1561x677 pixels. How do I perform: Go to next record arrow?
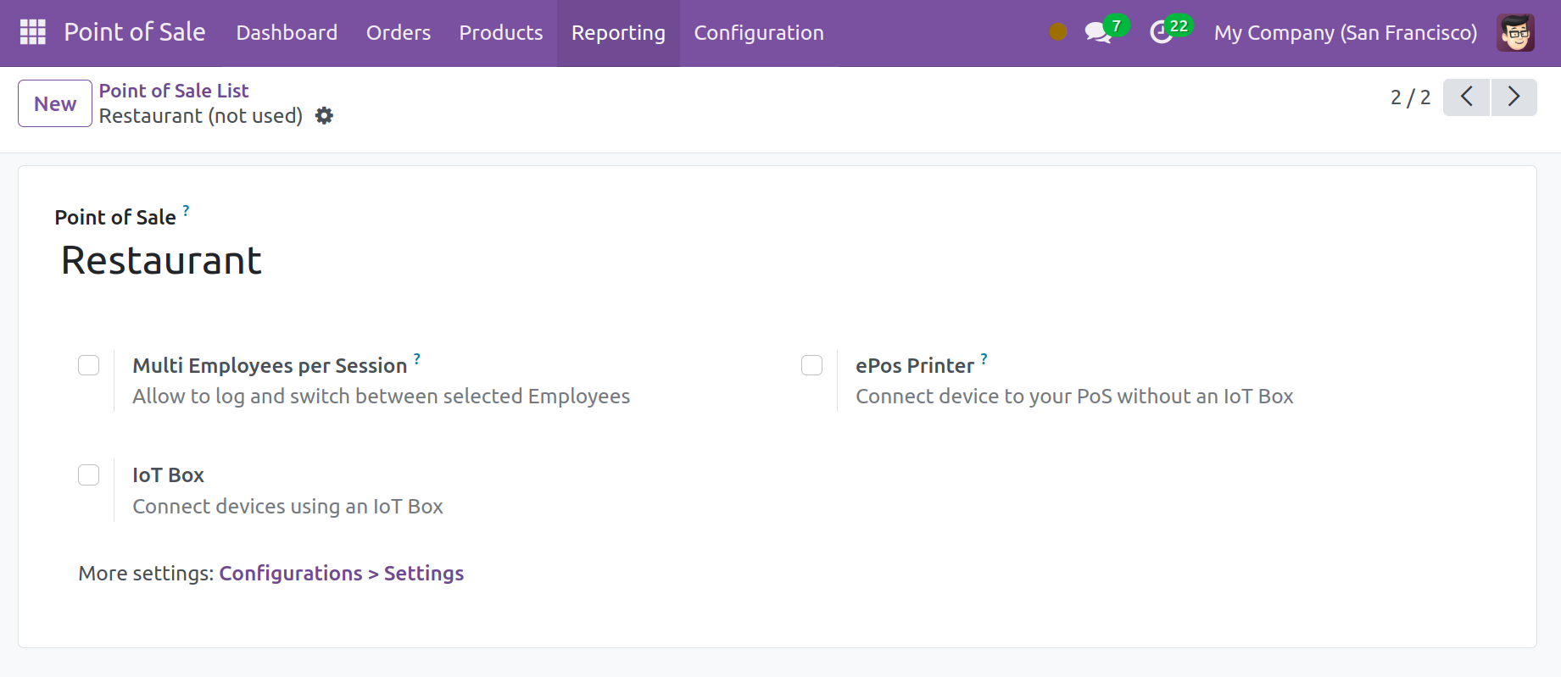1514,97
